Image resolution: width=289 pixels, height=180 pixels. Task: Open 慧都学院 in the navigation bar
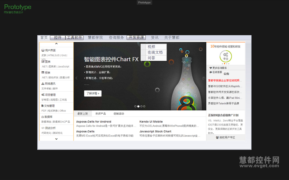[95, 38]
